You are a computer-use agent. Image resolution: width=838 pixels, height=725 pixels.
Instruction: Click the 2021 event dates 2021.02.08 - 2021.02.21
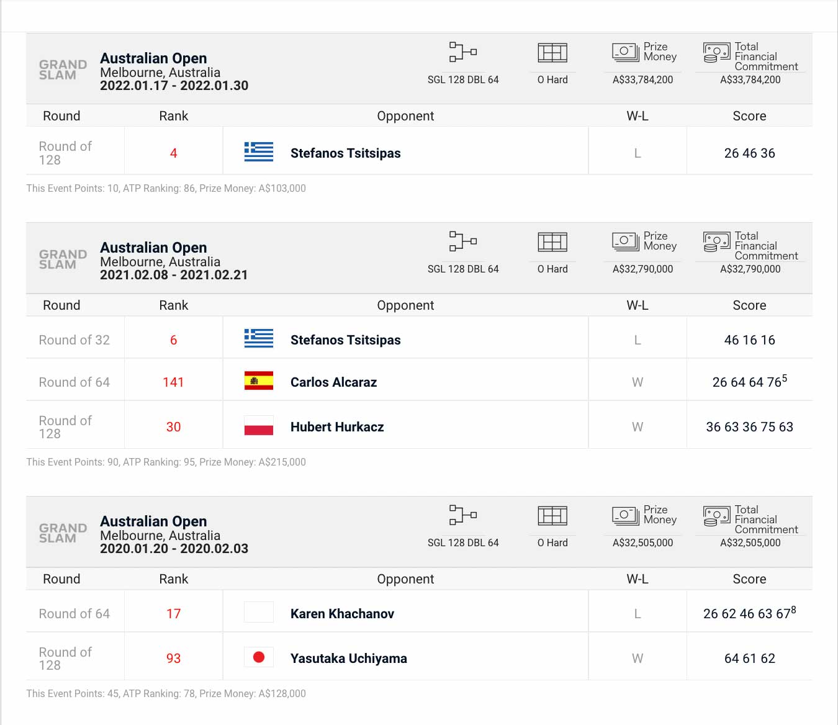[174, 275]
